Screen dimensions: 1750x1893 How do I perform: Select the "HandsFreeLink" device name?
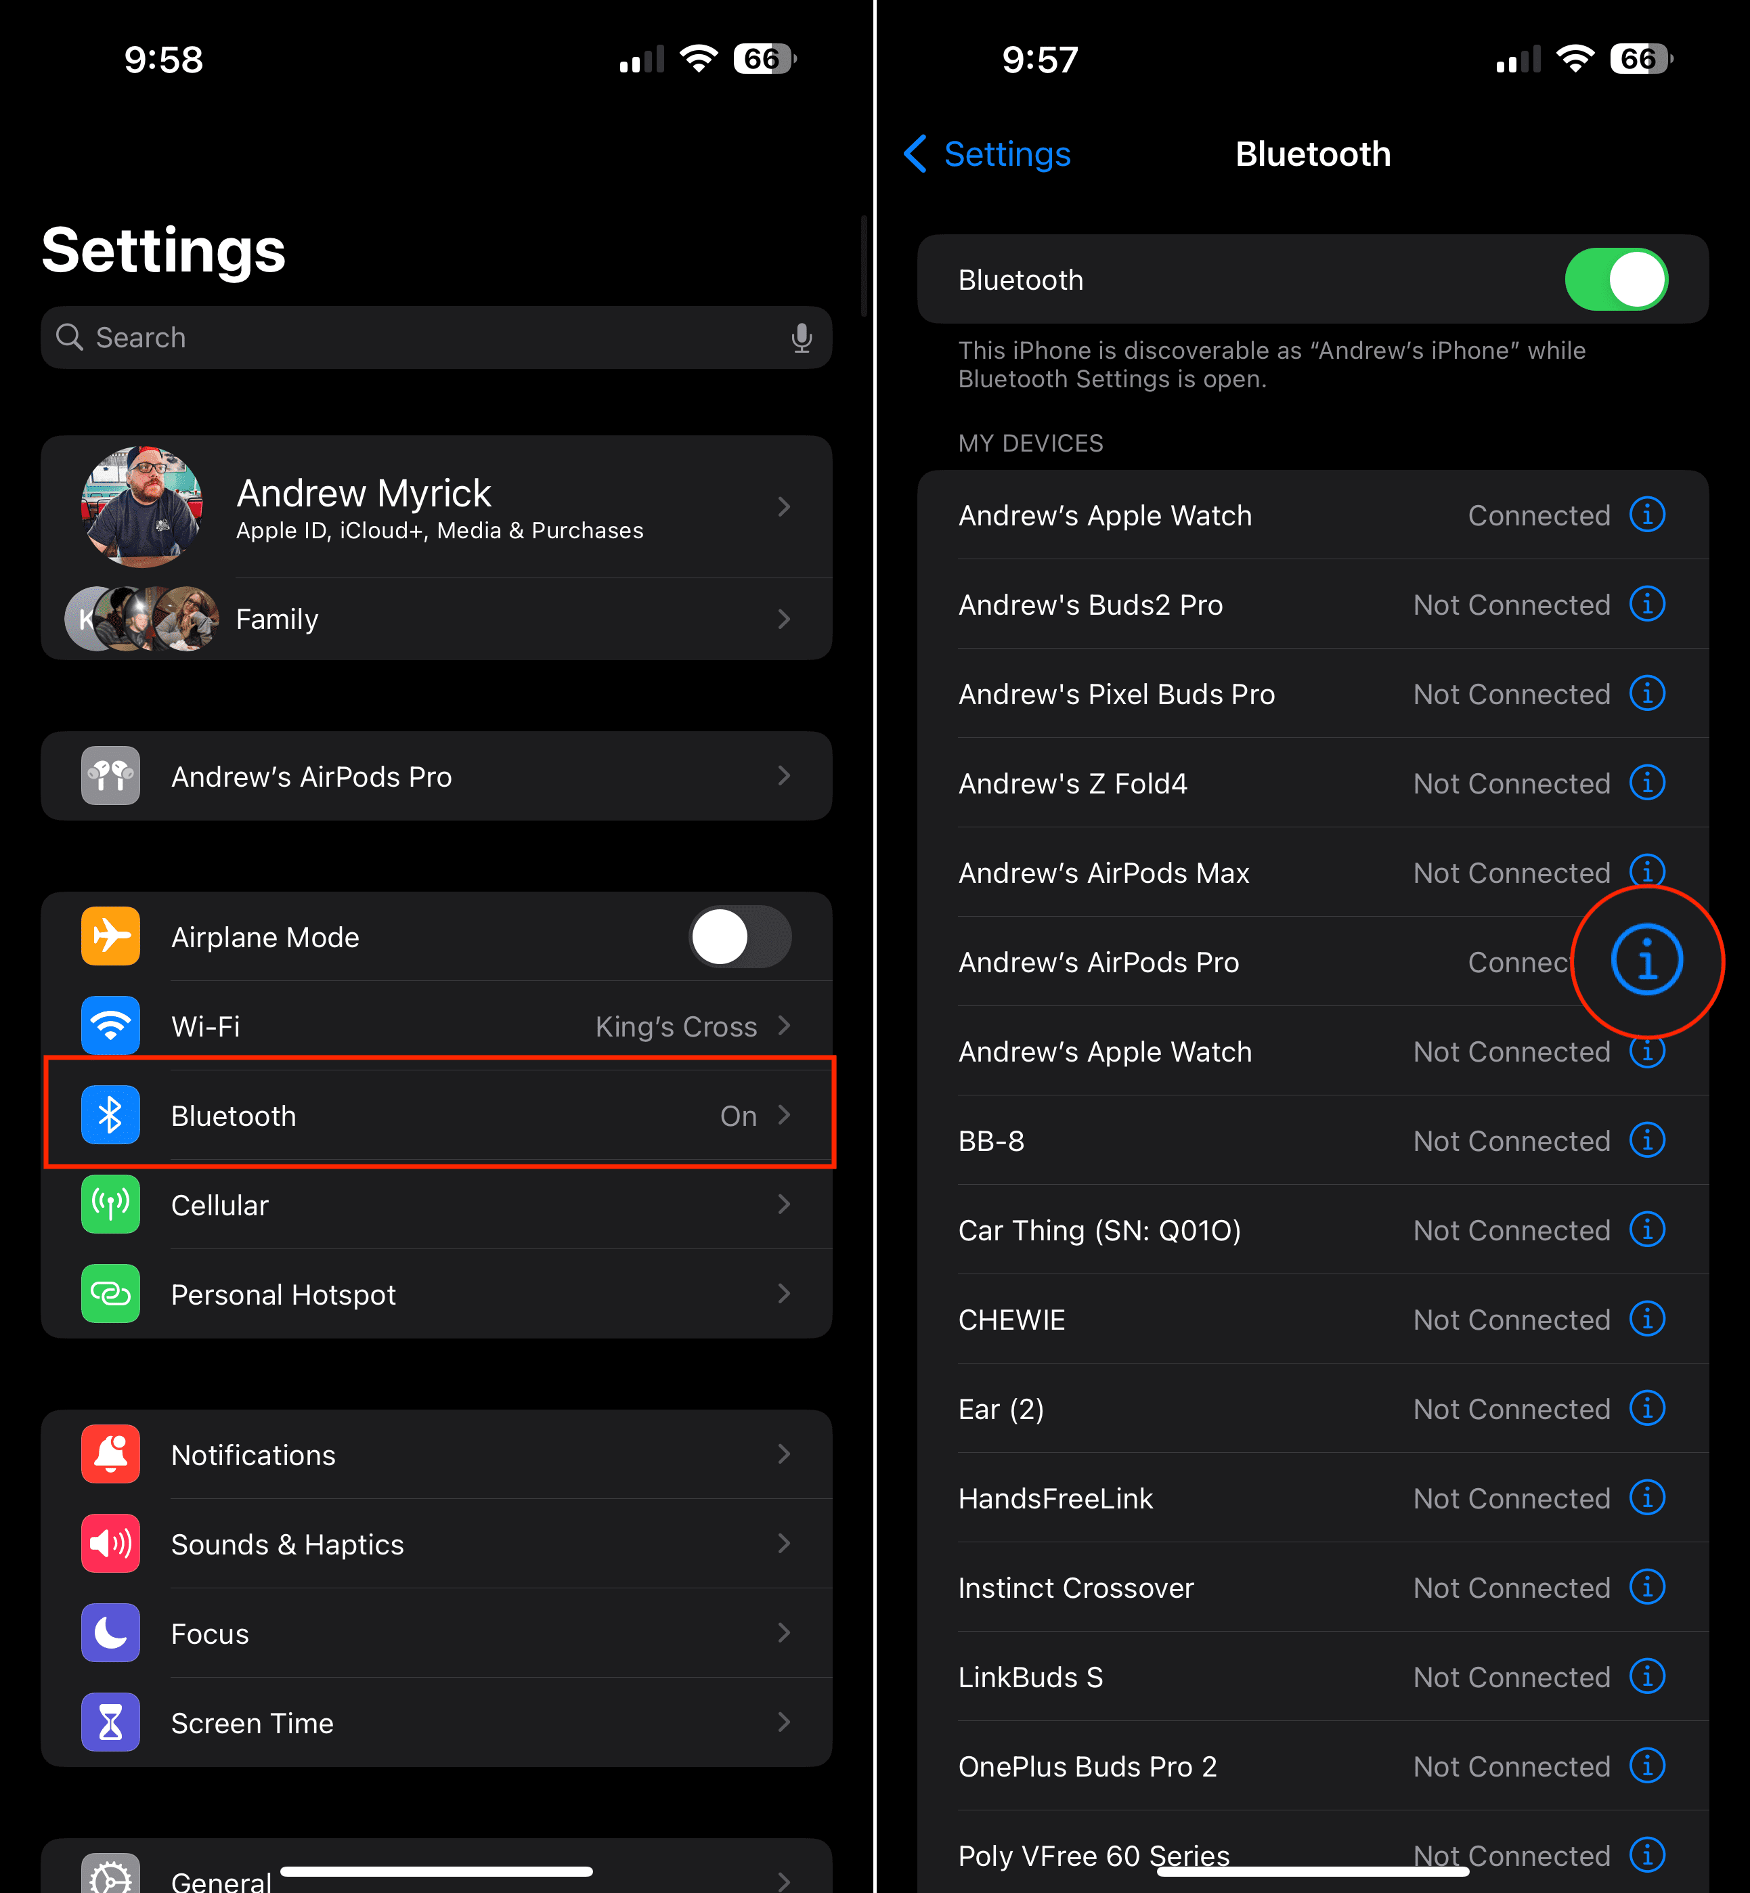click(1056, 1498)
